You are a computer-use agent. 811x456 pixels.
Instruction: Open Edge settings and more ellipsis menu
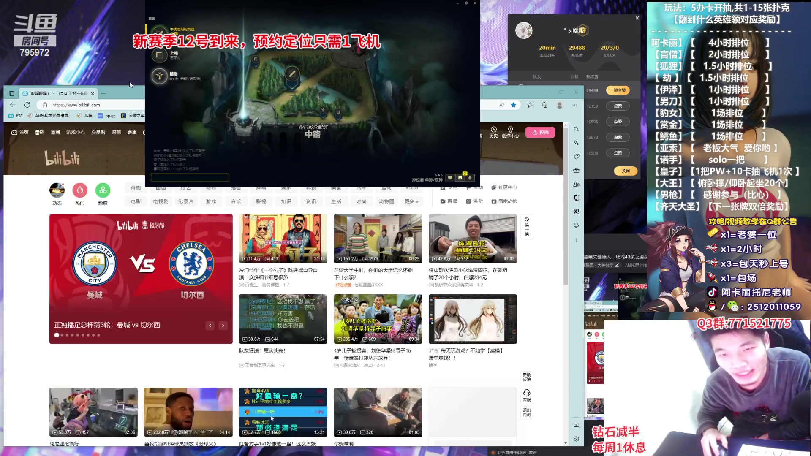574,105
